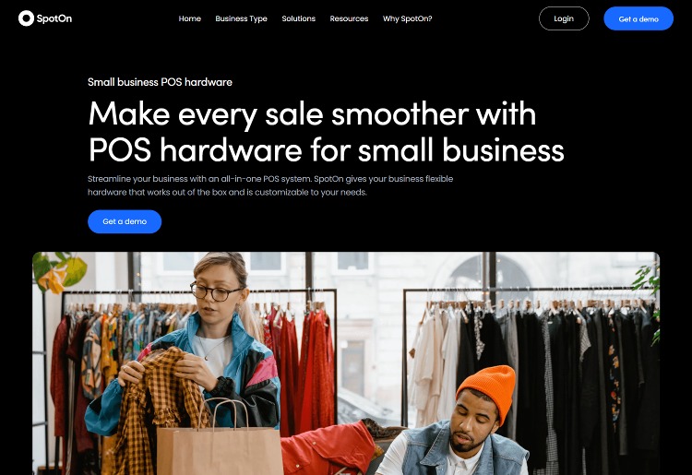Click the main hero headline text

point(326,132)
